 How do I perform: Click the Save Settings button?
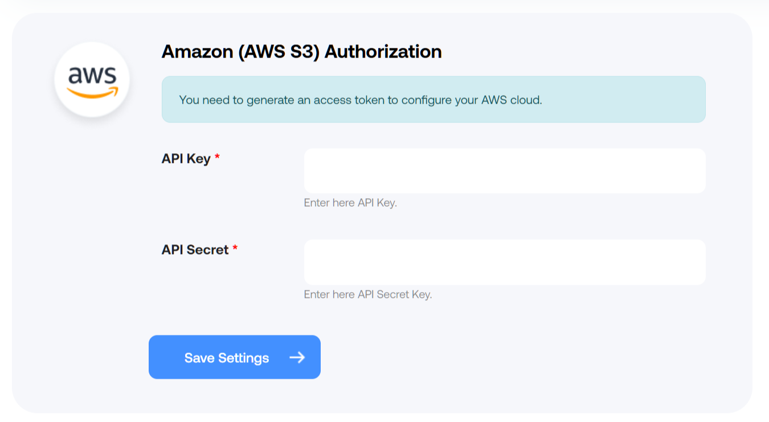[x=235, y=357]
